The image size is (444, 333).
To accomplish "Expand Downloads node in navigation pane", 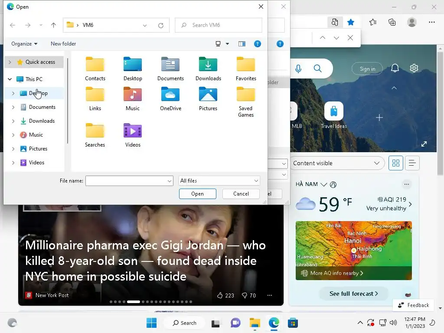I will coord(13,121).
